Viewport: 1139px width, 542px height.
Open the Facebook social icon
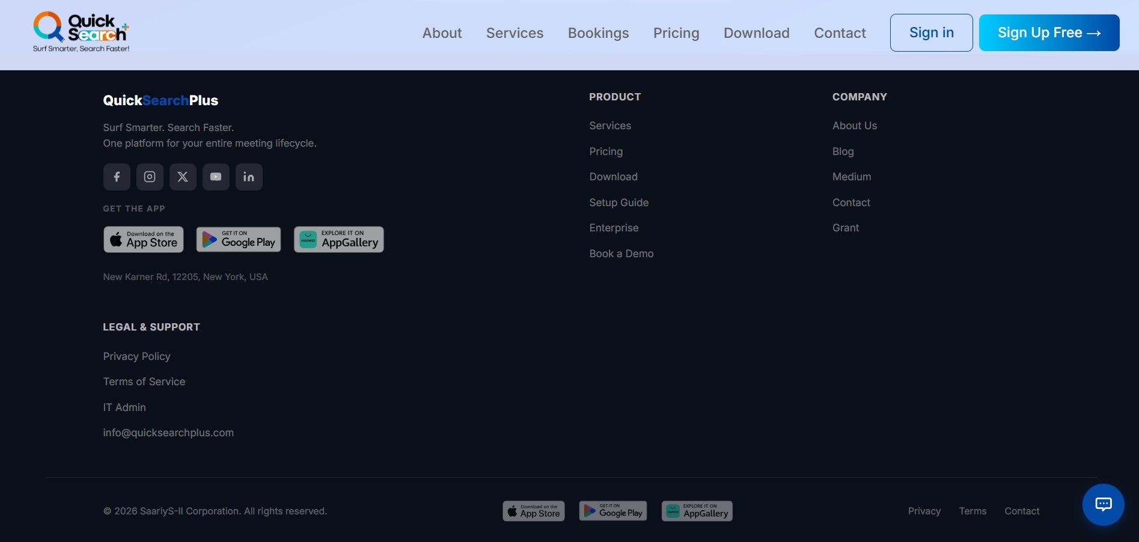tap(117, 177)
